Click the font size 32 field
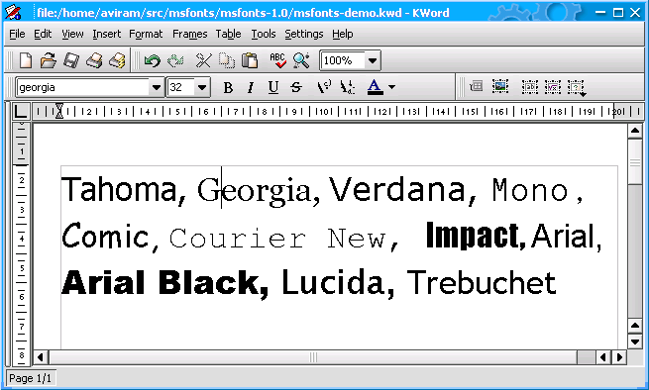This screenshot has width=649, height=390. pos(181,87)
